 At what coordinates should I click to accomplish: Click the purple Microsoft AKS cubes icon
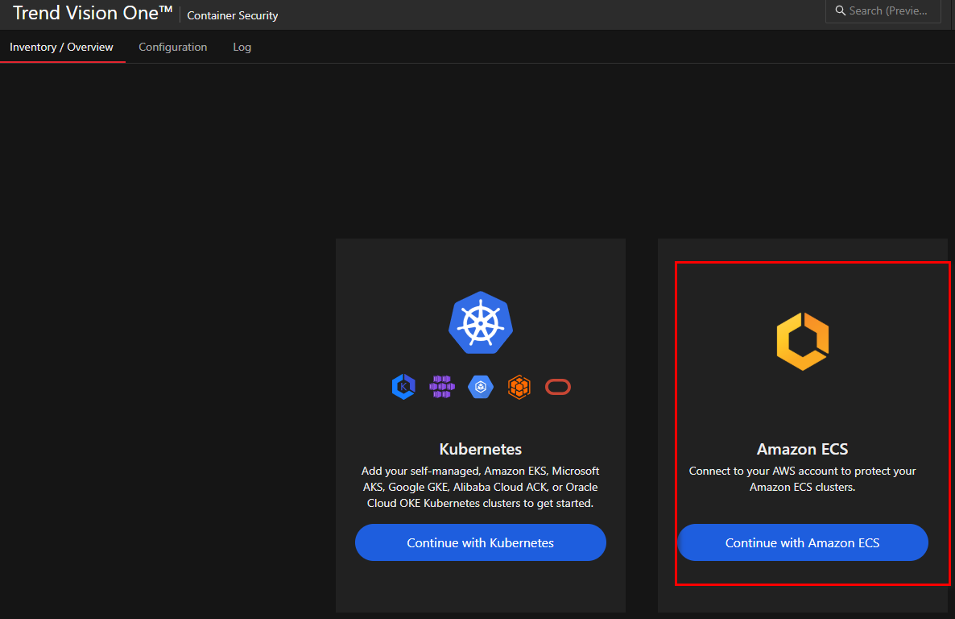click(442, 387)
